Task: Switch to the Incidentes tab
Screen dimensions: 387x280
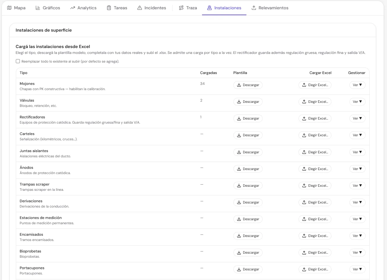Action: pyautogui.click(x=151, y=8)
